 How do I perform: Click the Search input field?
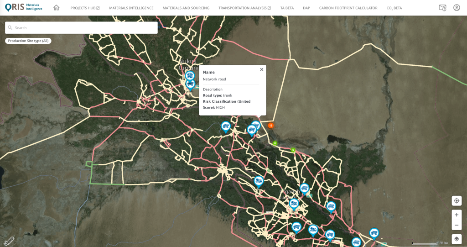pyautogui.click(x=81, y=28)
